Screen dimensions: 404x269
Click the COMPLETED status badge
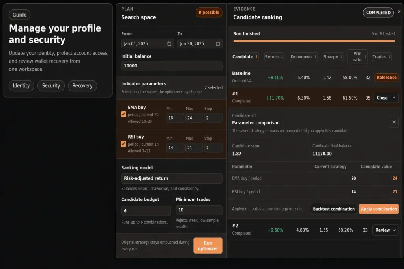pos(378,13)
